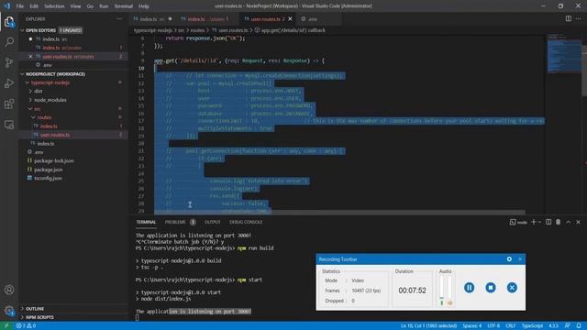This screenshot has height=330, width=587.
Task: Cancel the recording with round X button
Action: tap(512, 287)
